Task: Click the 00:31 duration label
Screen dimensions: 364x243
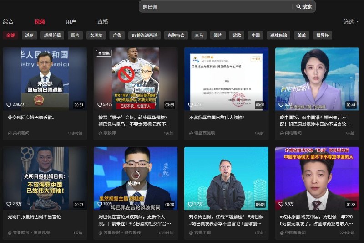Action: pyautogui.click(x=79, y=105)
